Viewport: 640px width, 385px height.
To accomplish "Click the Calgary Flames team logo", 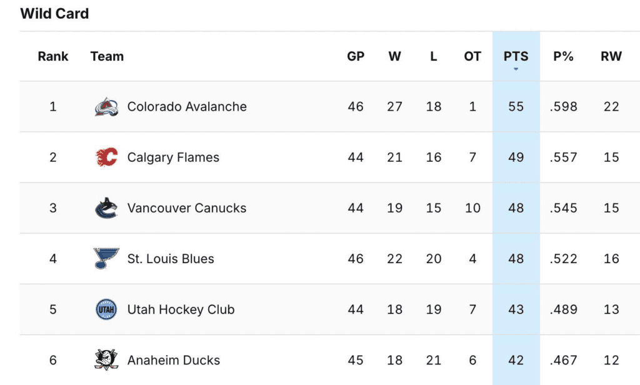I will 106,157.
